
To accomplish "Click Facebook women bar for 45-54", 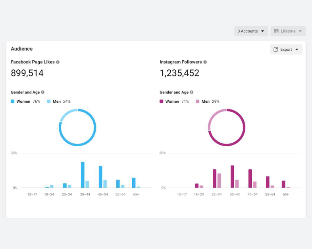I will coord(100,177).
